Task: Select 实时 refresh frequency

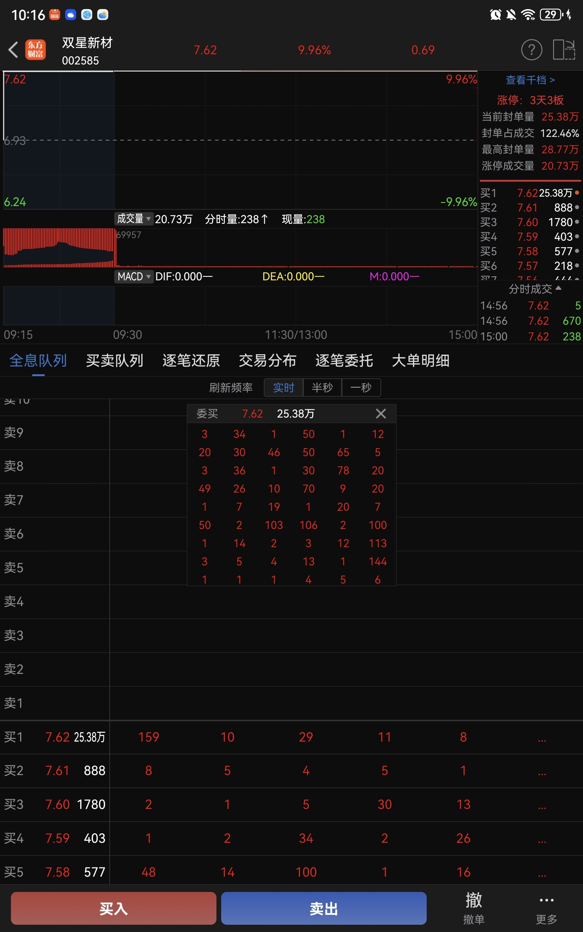Action: (283, 387)
